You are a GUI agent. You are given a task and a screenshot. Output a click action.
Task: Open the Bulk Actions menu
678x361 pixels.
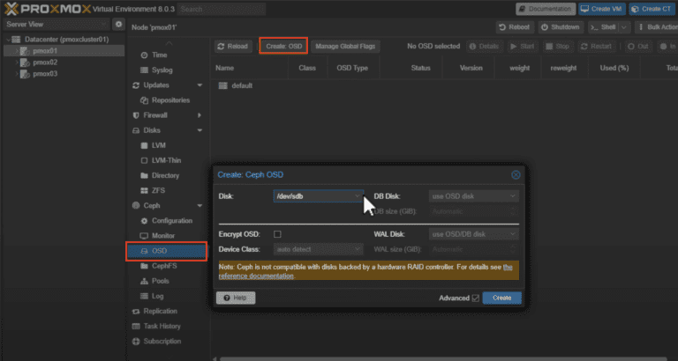pyautogui.click(x=657, y=27)
